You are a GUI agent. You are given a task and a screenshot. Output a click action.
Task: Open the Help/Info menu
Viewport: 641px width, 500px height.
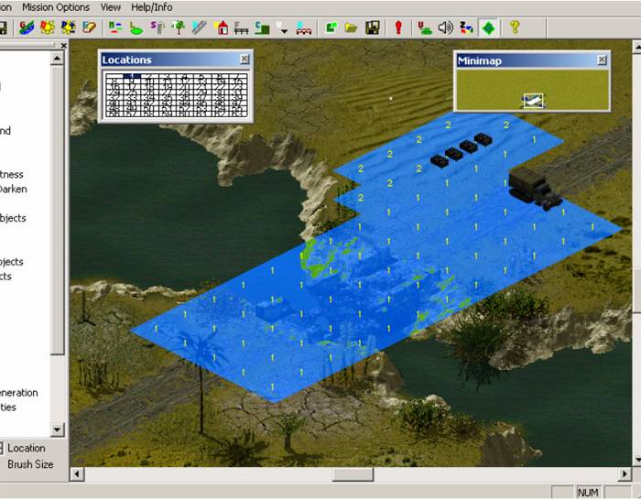152,7
